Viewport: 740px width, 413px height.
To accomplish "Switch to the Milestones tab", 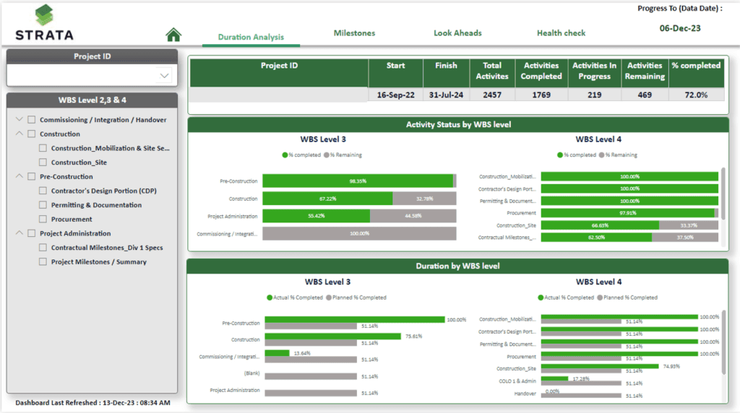I will click(x=354, y=33).
